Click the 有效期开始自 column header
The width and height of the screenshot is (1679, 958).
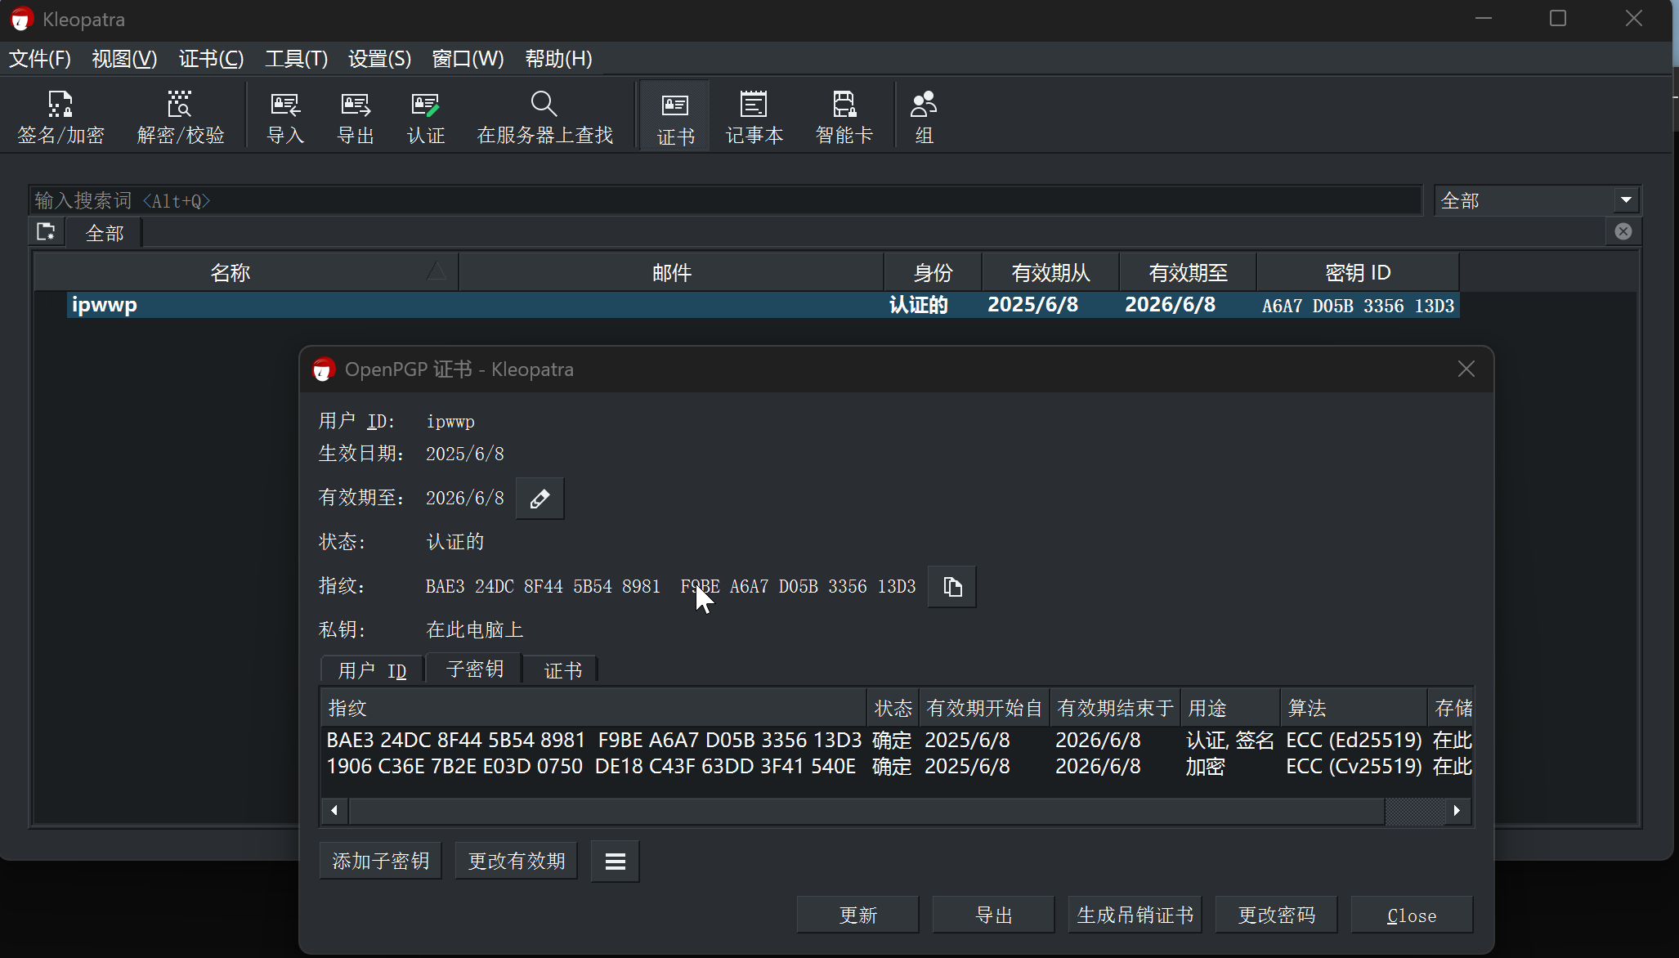pyautogui.click(x=984, y=708)
